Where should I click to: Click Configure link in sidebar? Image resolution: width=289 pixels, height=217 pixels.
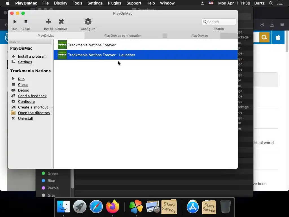26,101
